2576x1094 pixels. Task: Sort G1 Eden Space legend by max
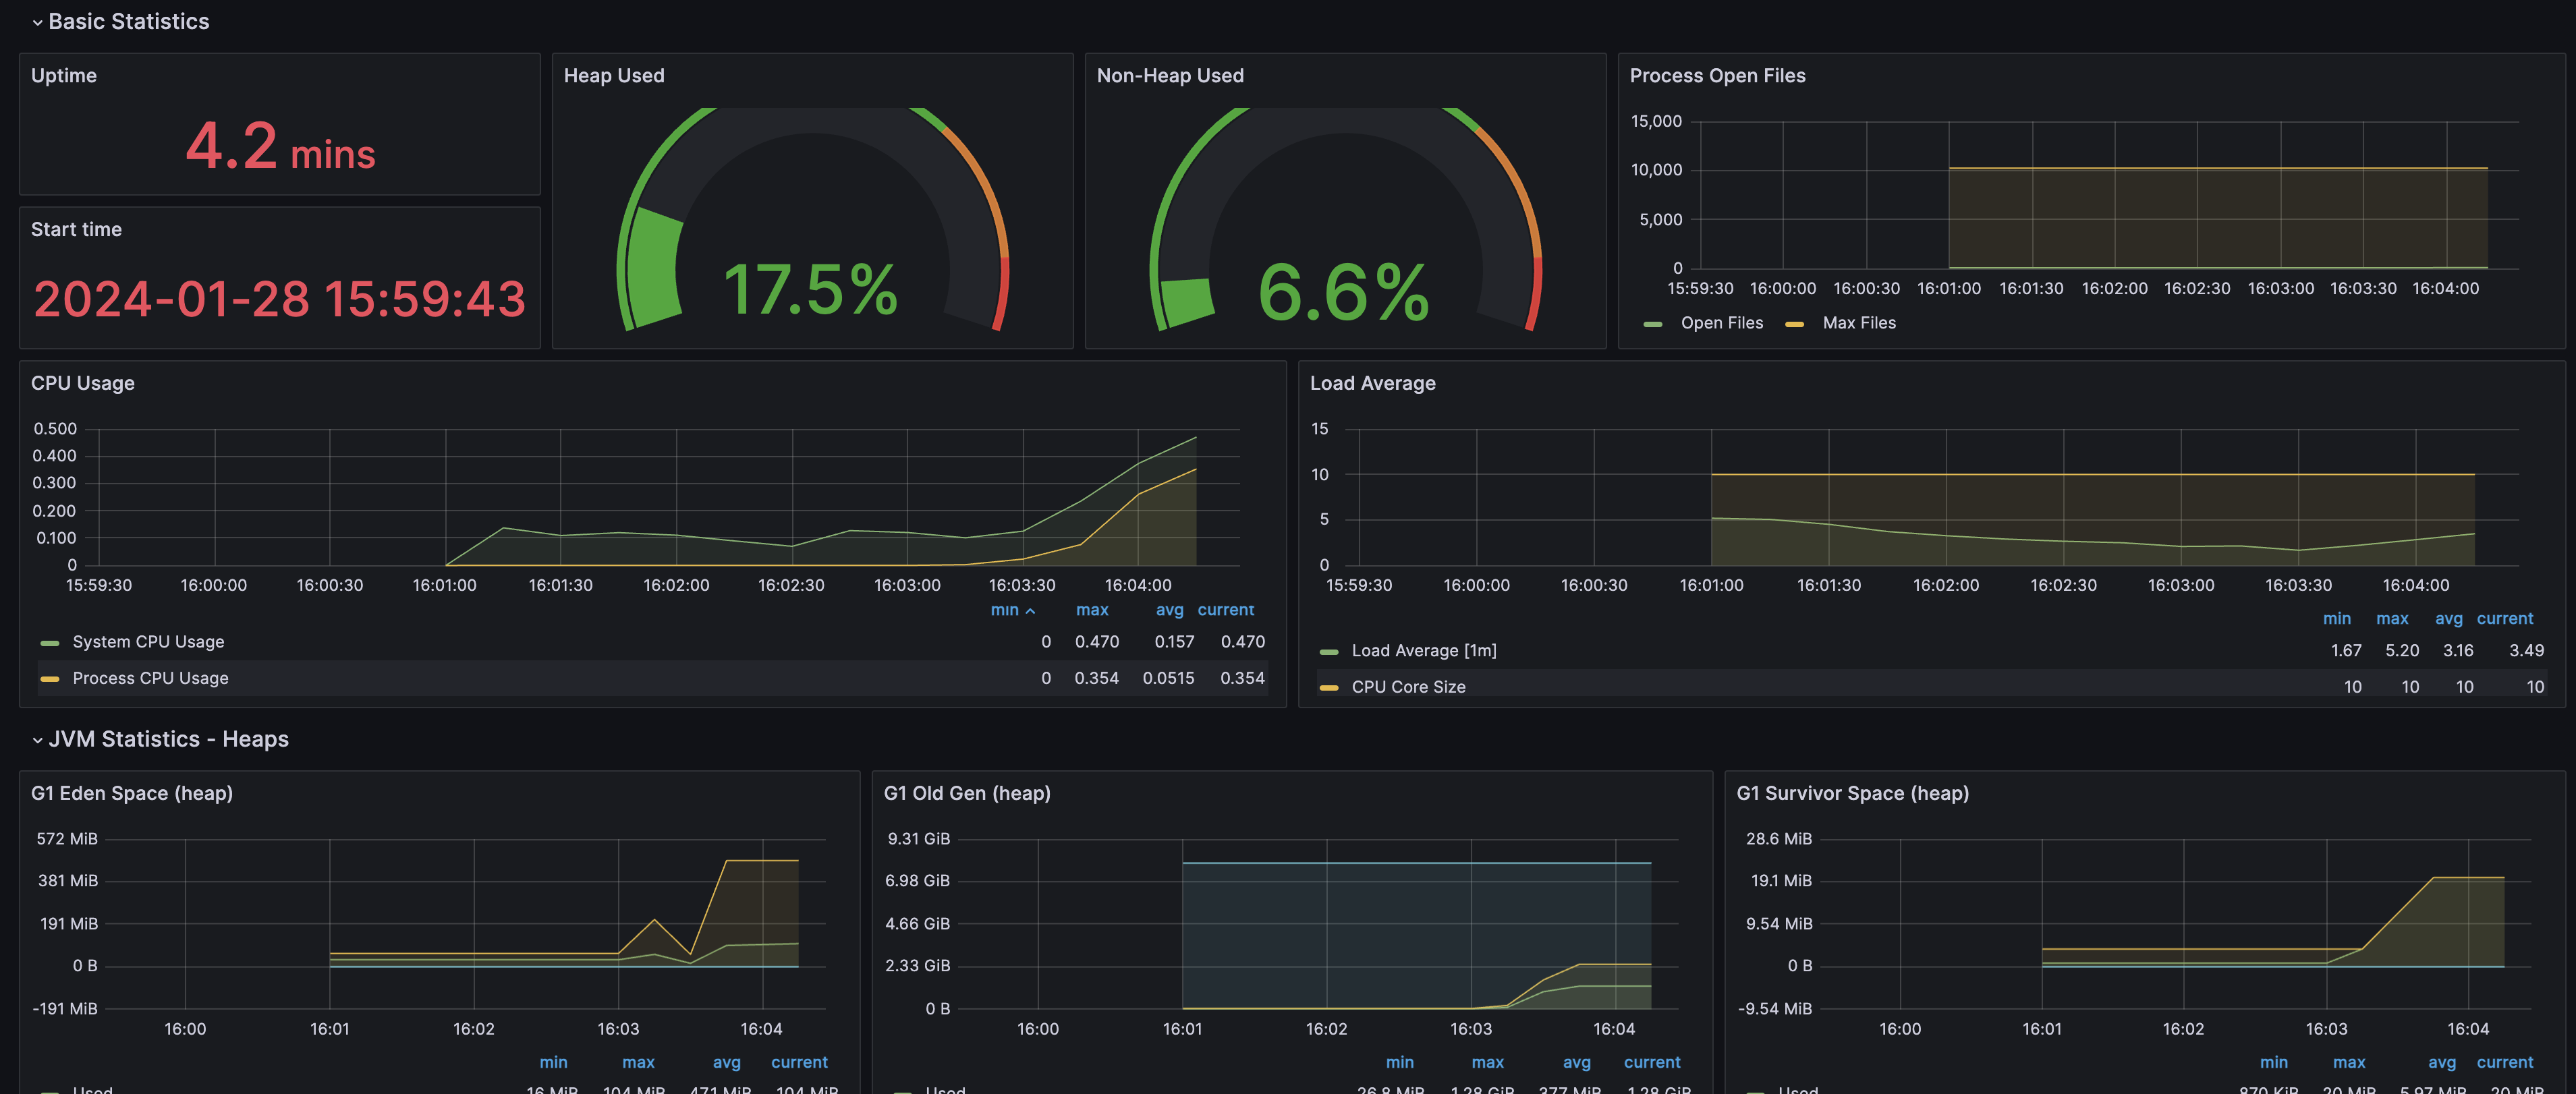pos(638,1063)
